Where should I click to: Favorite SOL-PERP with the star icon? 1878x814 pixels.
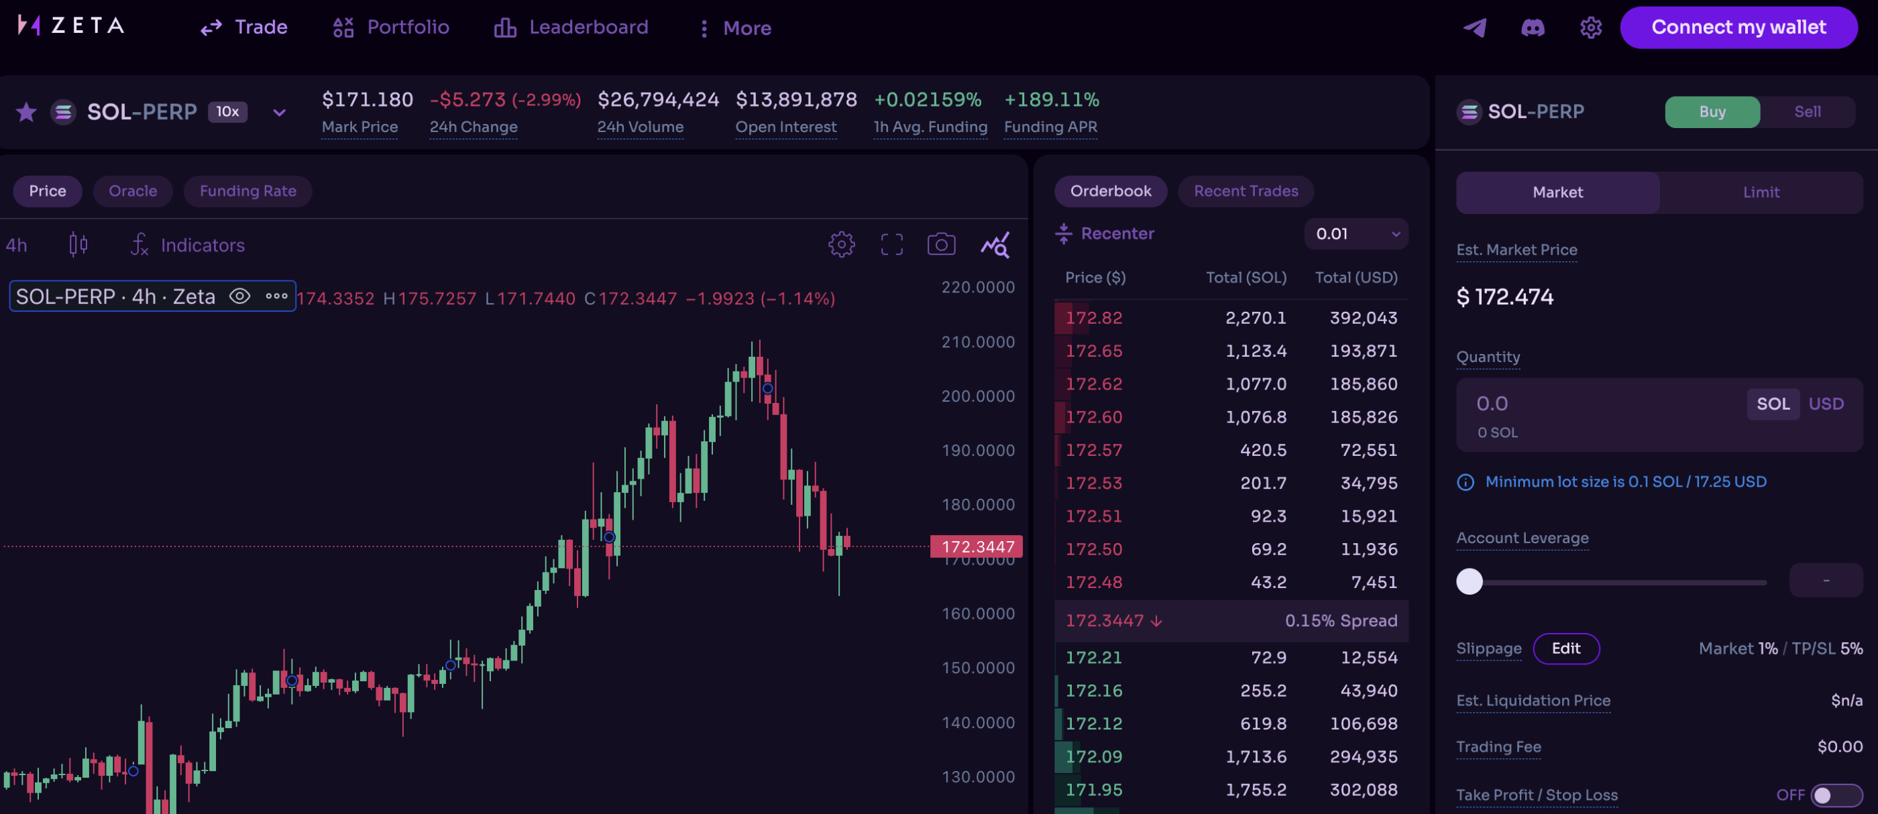pos(26,112)
